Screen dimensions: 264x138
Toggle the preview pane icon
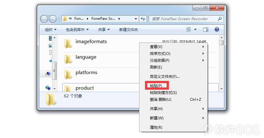coord(205,29)
